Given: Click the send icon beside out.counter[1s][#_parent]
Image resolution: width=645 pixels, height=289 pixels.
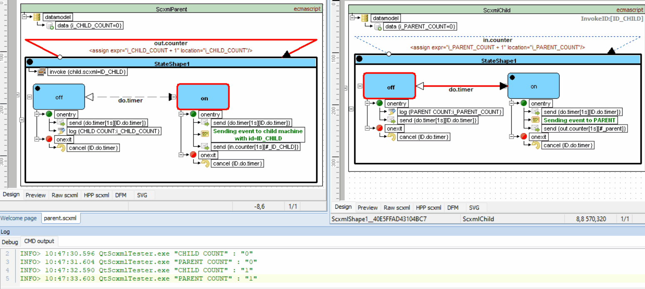Looking at the screenshot, I should (535, 129).
